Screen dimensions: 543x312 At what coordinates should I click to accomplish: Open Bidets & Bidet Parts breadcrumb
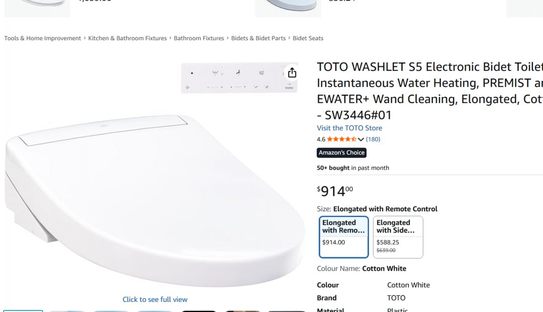[258, 38]
